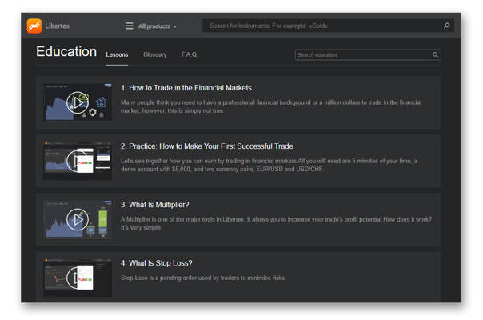This screenshot has height=320, width=483.
Task: Play the What Is Multiplier video
Action: click(x=78, y=219)
